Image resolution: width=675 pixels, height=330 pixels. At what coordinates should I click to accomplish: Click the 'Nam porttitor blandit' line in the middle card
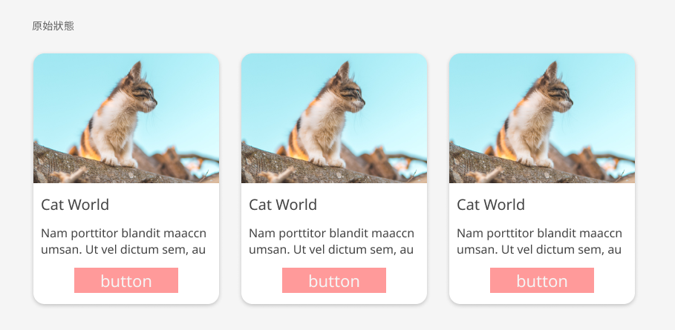[331, 234]
